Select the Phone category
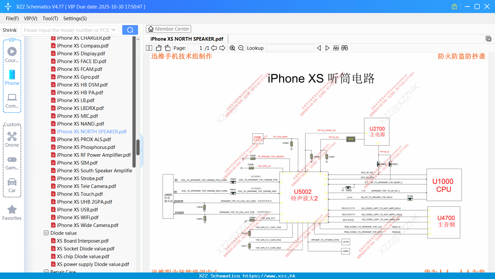The width and height of the screenshot is (495, 279). click(12, 78)
